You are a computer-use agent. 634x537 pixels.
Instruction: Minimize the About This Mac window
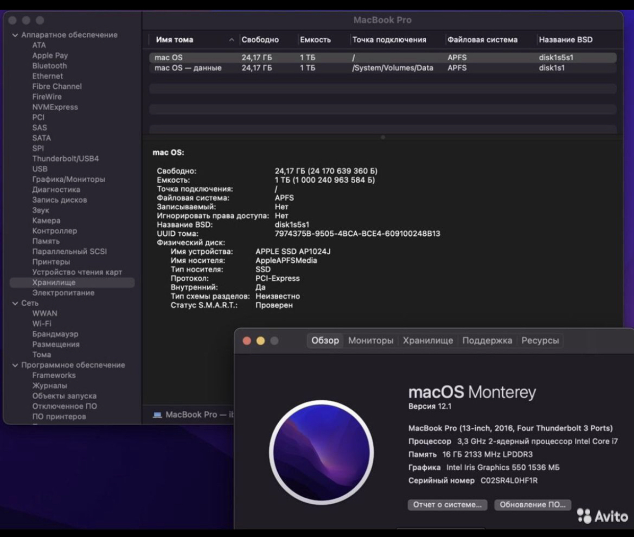point(260,340)
